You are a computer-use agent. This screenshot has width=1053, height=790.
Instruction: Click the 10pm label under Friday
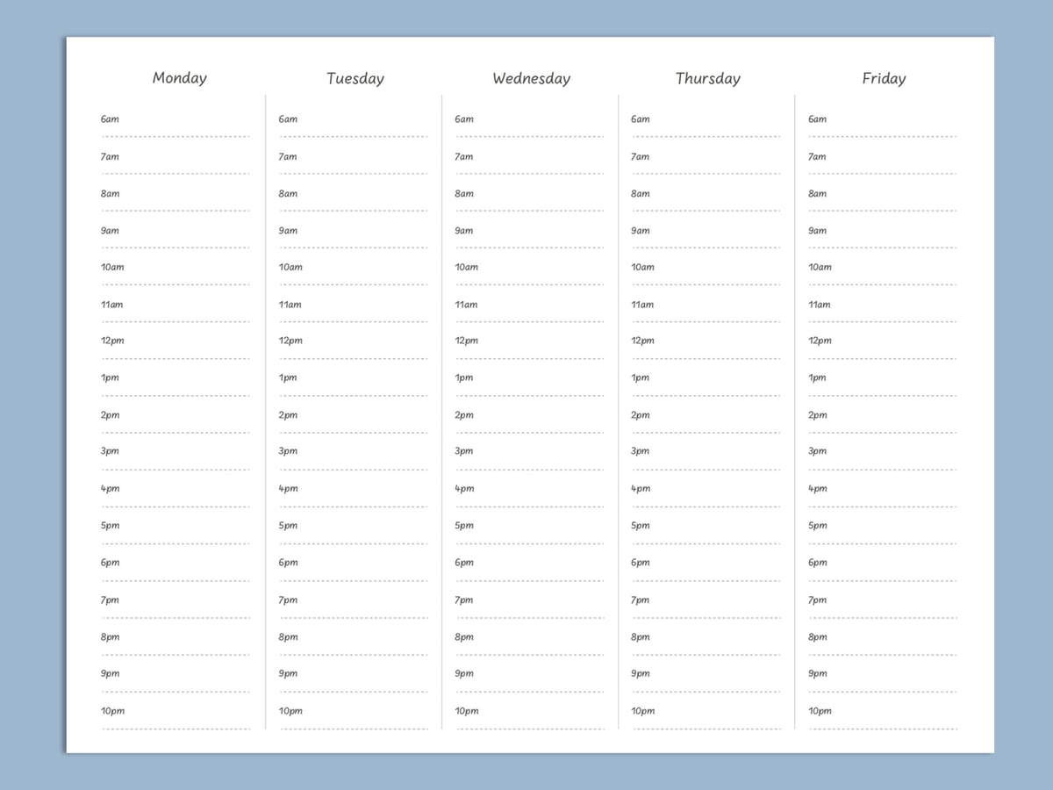(819, 711)
